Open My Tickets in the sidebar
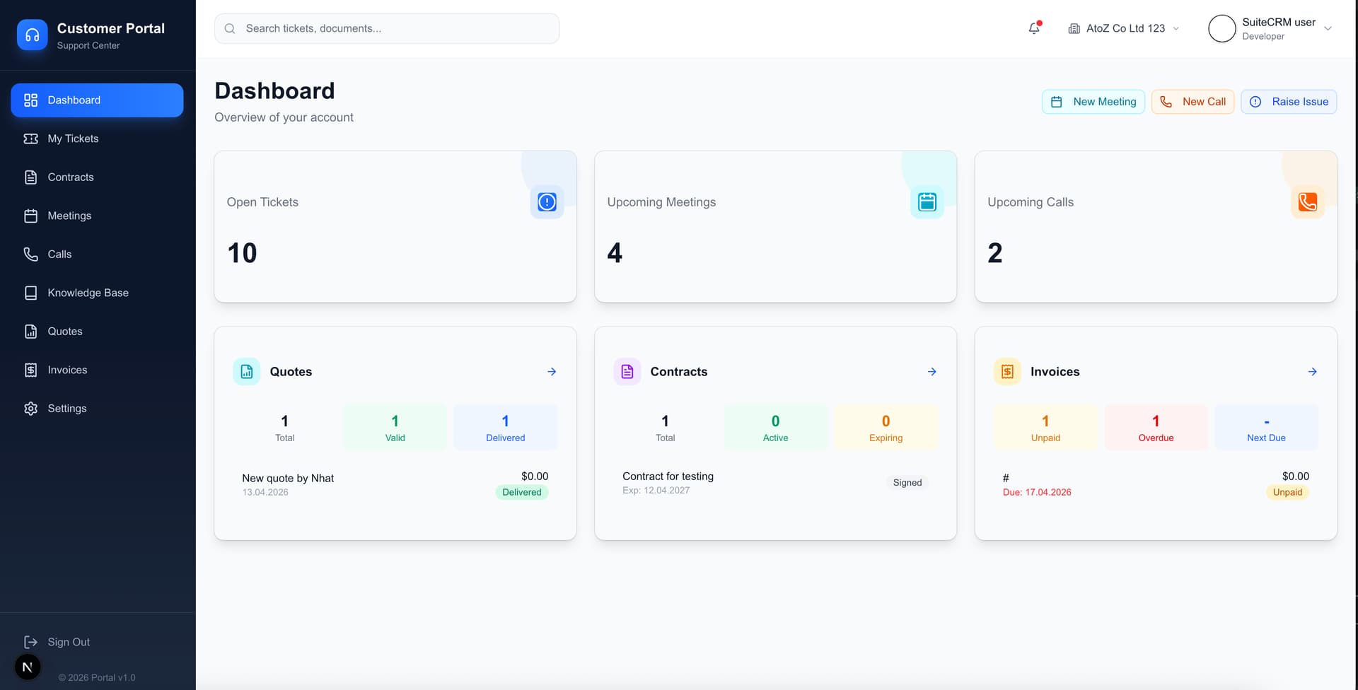The image size is (1358, 690). 73,139
